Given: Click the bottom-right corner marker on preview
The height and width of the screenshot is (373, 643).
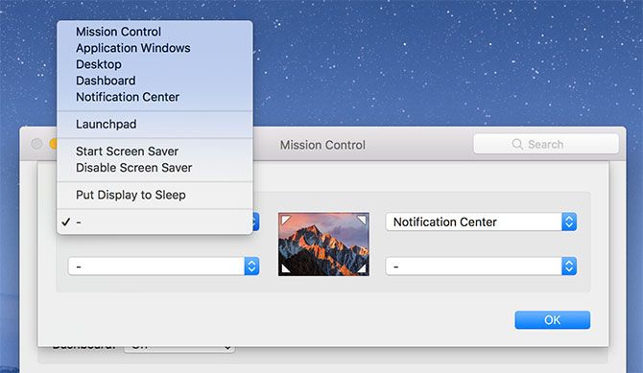Looking at the screenshot, I should 361,268.
